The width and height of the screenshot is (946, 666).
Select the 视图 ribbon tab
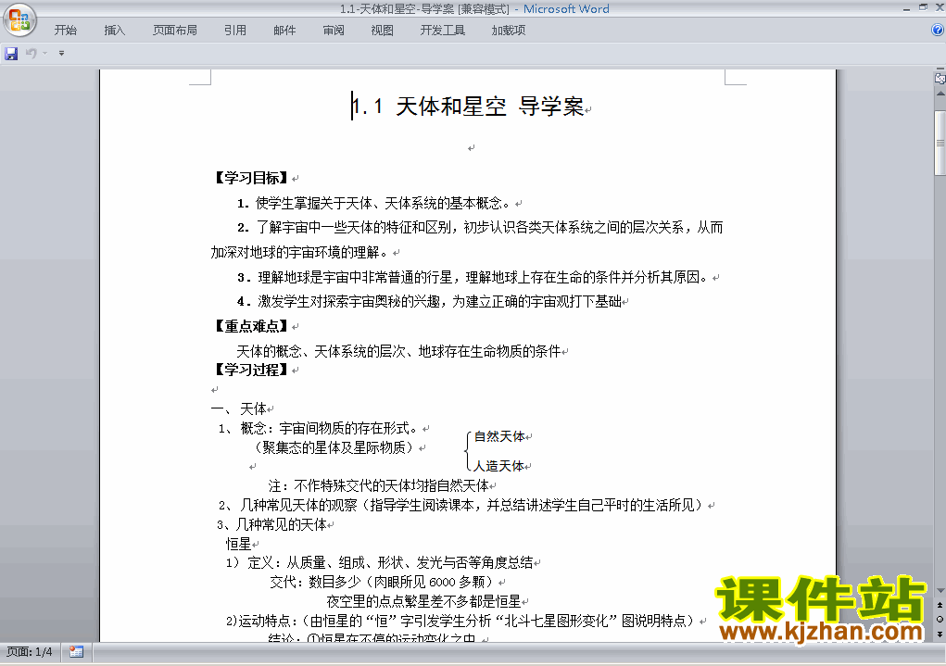383,31
